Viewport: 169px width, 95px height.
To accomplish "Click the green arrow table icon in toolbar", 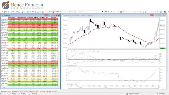I will (8, 12).
